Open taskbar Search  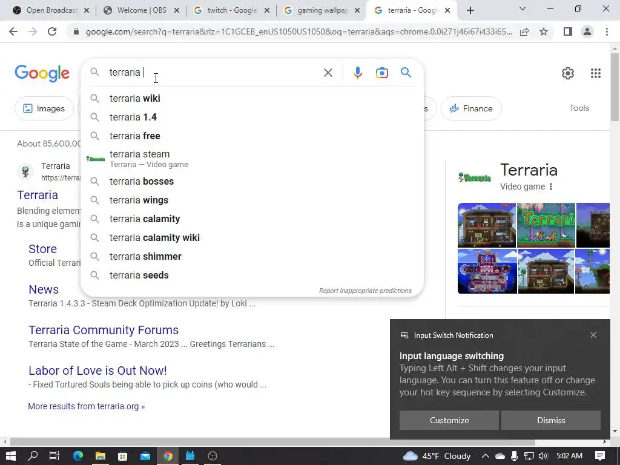[x=33, y=456]
